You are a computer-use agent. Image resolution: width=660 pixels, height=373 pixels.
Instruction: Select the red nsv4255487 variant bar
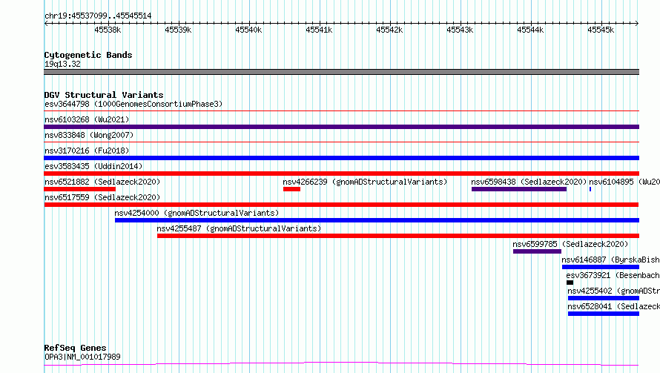[x=398, y=236]
